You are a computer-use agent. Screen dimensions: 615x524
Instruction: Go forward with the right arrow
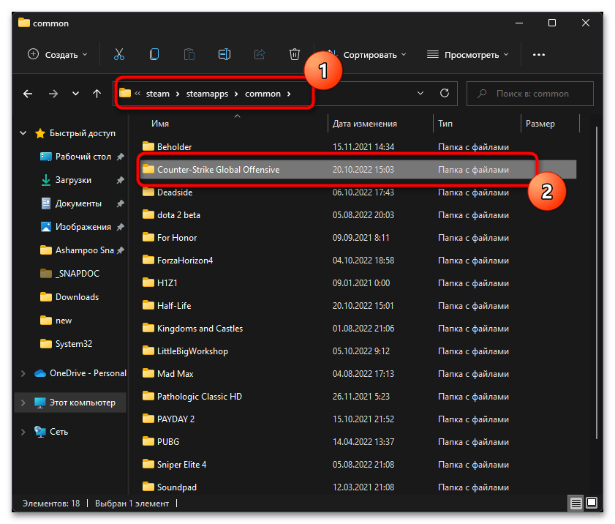click(53, 94)
